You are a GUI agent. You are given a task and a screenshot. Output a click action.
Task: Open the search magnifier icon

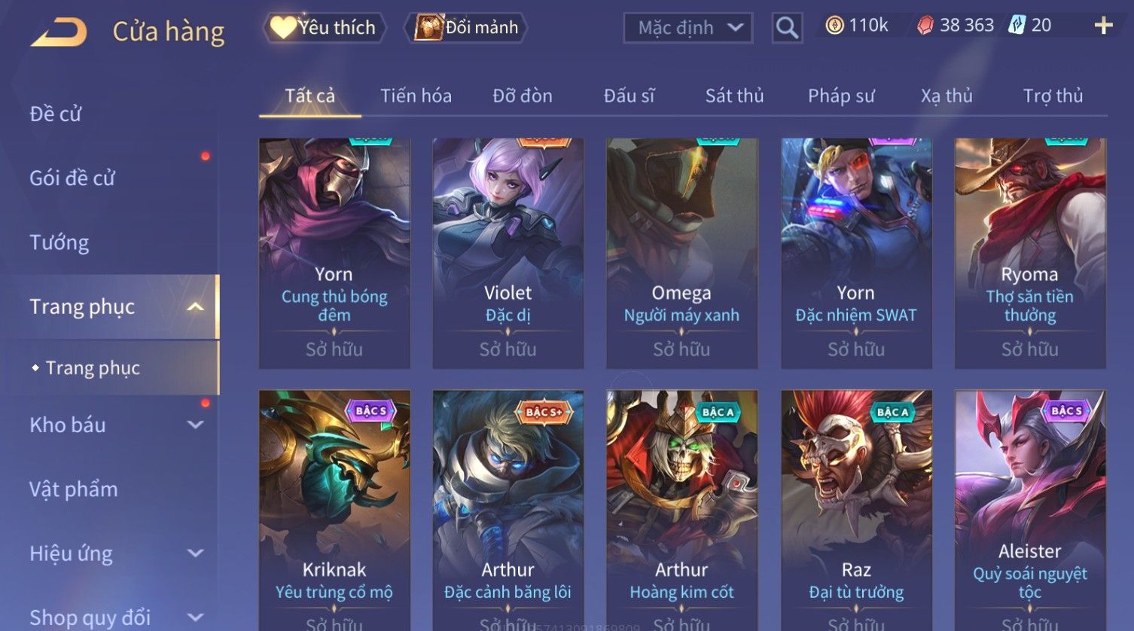787,28
